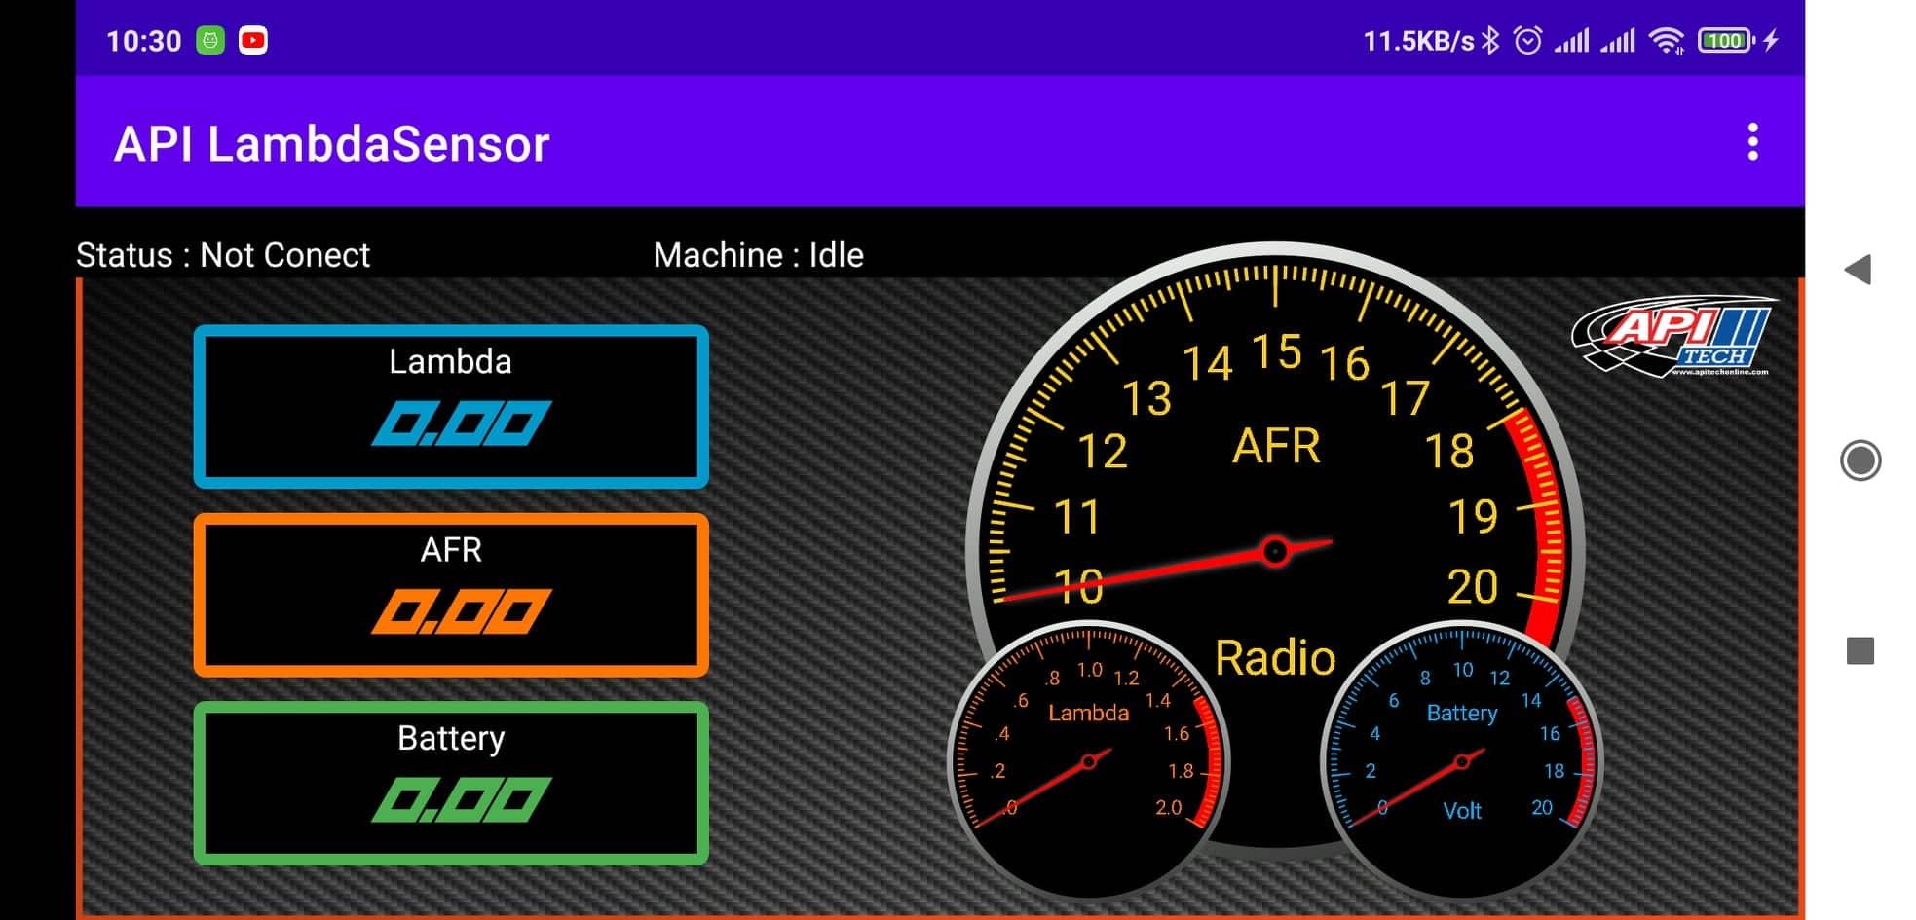Tap the Bluetooth status icon
The image size is (1916, 920).
click(x=1490, y=40)
